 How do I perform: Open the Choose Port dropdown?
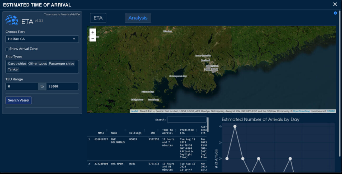(42, 39)
